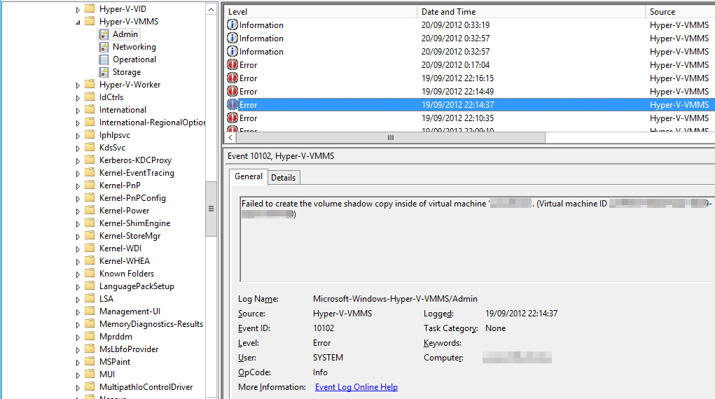Open the Event Log Online Help link

pos(356,387)
